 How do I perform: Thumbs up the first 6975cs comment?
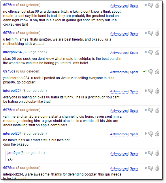pyautogui.click(x=157, y=5)
